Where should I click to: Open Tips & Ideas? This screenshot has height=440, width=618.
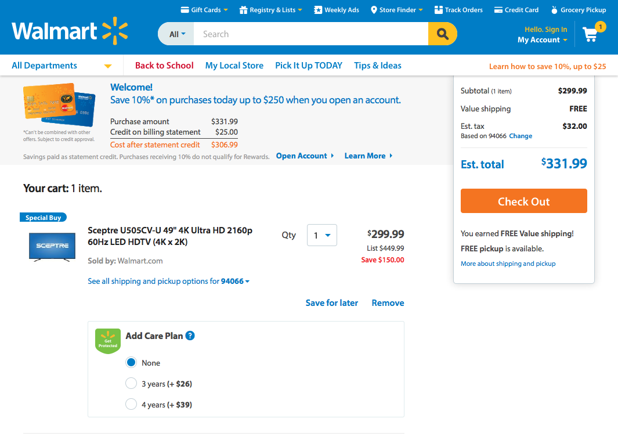point(378,66)
